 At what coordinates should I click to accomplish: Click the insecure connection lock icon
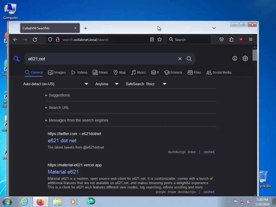click(58, 39)
